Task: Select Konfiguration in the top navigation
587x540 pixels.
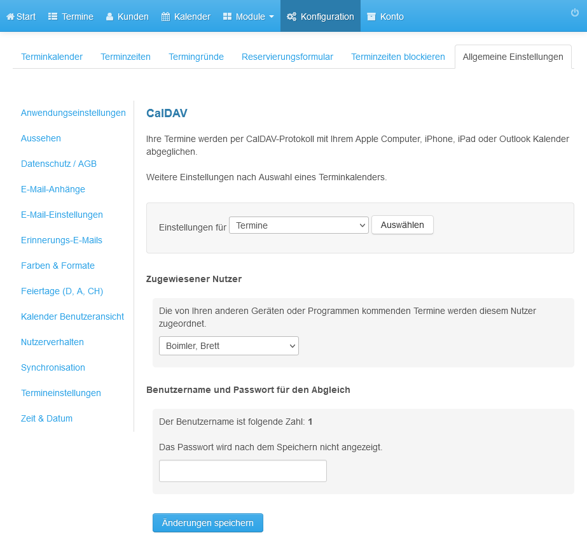Action: point(321,17)
